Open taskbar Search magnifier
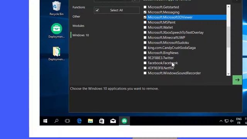 [x=56, y=121]
